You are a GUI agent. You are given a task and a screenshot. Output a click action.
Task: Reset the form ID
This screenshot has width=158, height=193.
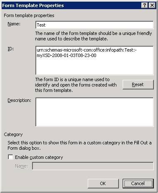(138, 84)
